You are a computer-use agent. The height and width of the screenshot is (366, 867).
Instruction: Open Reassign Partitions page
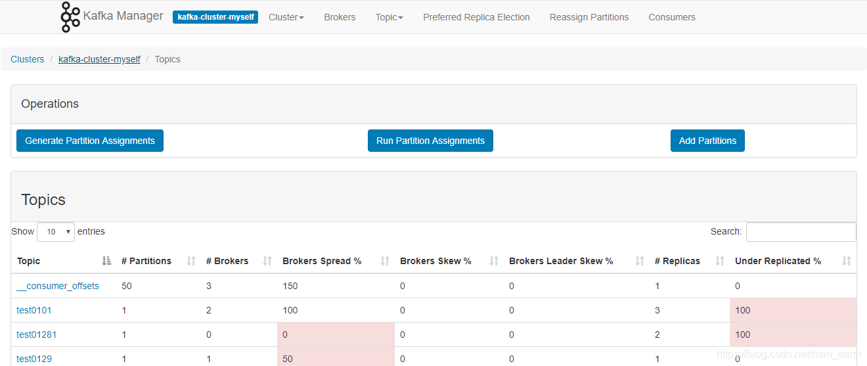[x=589, y=17]
